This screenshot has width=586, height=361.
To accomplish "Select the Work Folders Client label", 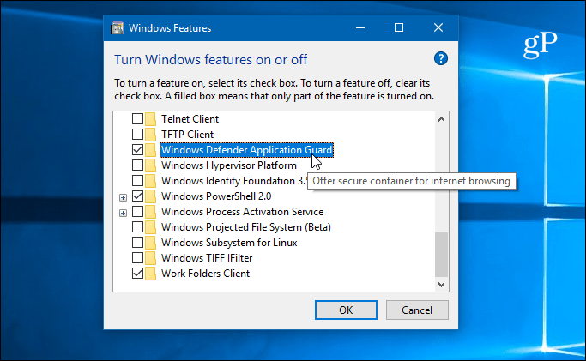I will pos(205,274).
